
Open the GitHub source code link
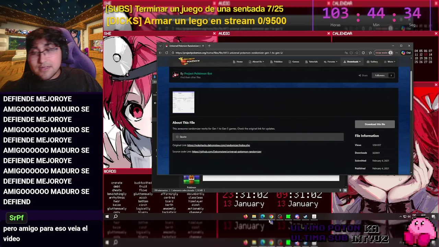click(x=227, y=152)
